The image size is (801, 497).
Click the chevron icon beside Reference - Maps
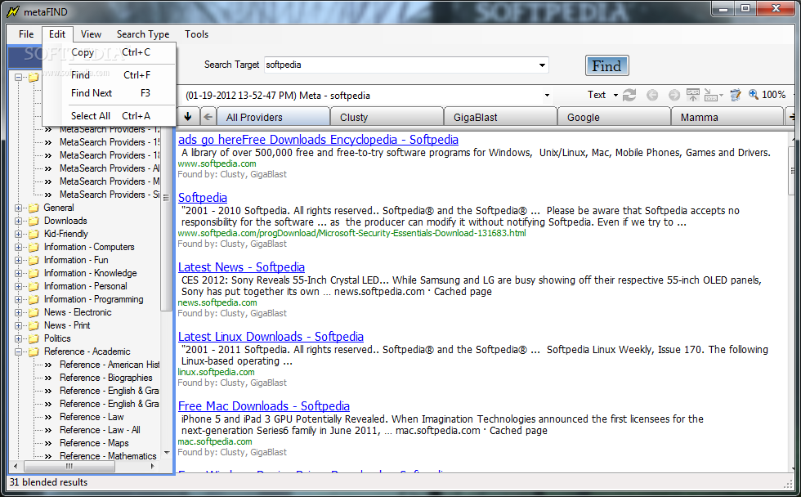pos(48,443)
